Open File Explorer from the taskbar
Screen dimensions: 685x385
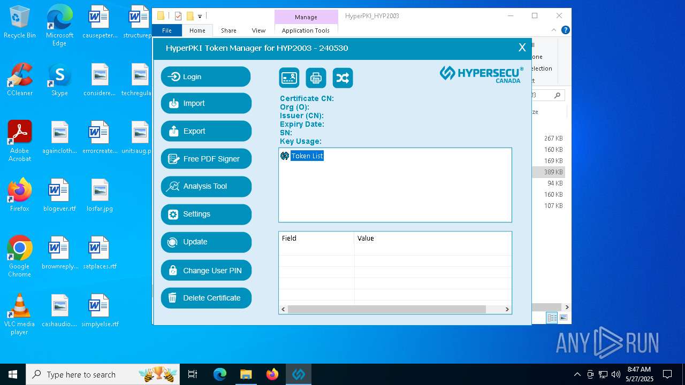246,374
